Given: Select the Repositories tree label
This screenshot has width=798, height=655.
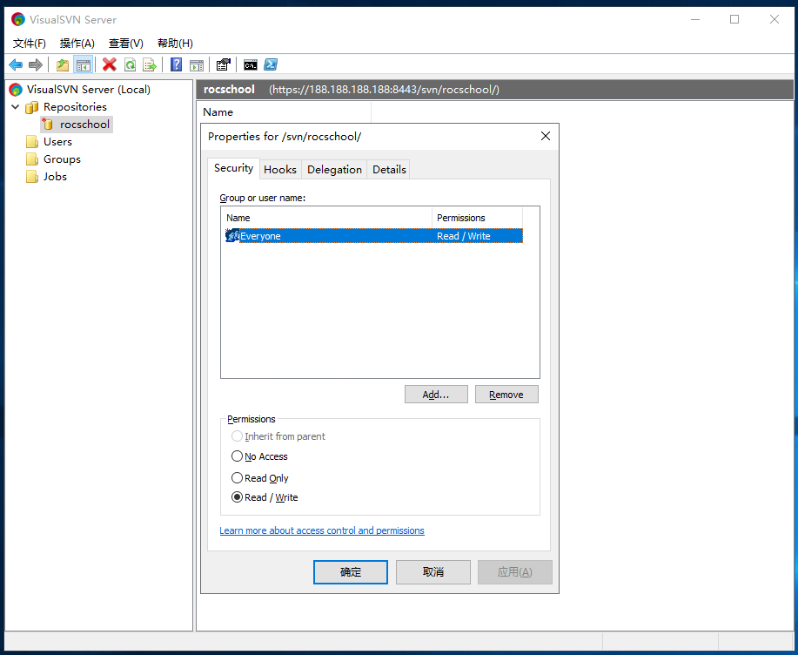Looking at the screenshot, I should pos(75,107).
